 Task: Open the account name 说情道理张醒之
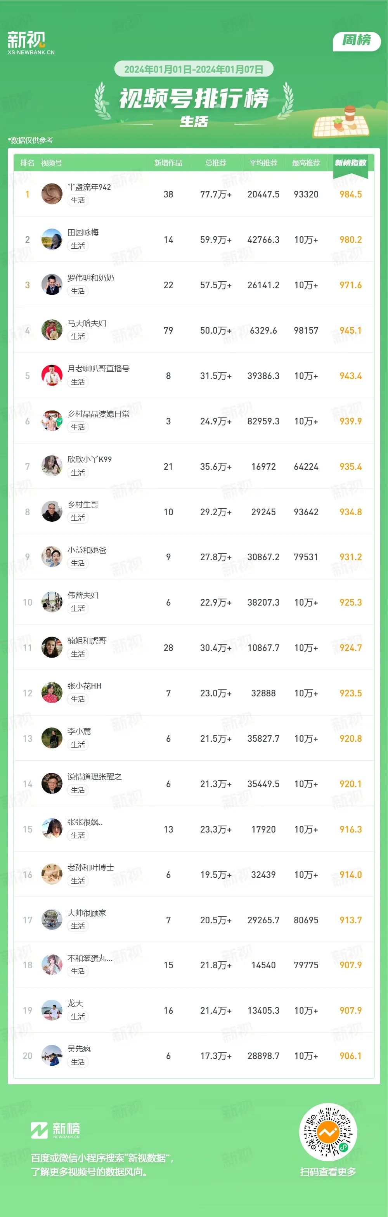[95, 777]
